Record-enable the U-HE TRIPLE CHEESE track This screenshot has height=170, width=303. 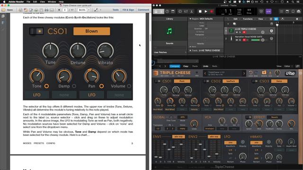click(x=244, y=32)
